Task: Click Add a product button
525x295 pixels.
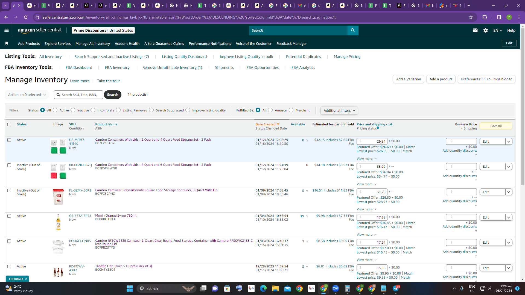Action: 441,79
